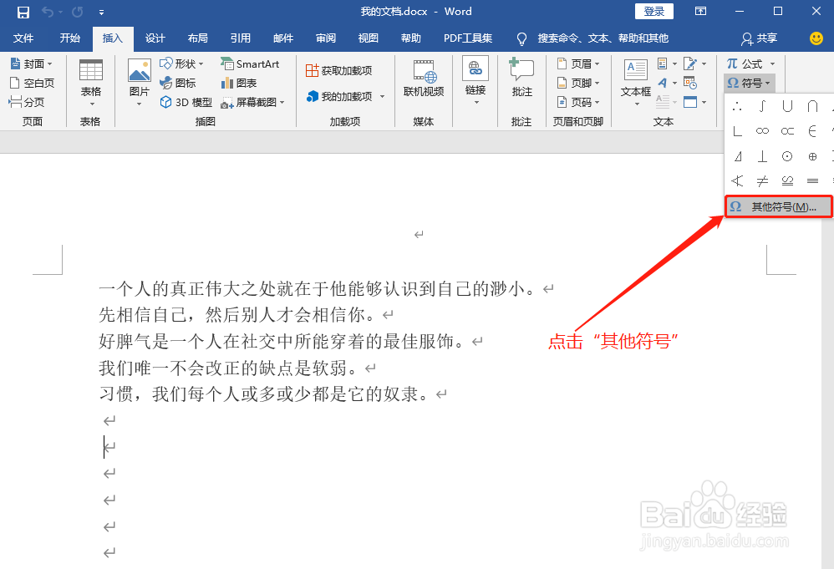Collapse the 符号 symbol dropdown
This screenshot has height=569, width=834.
point(749,83)
